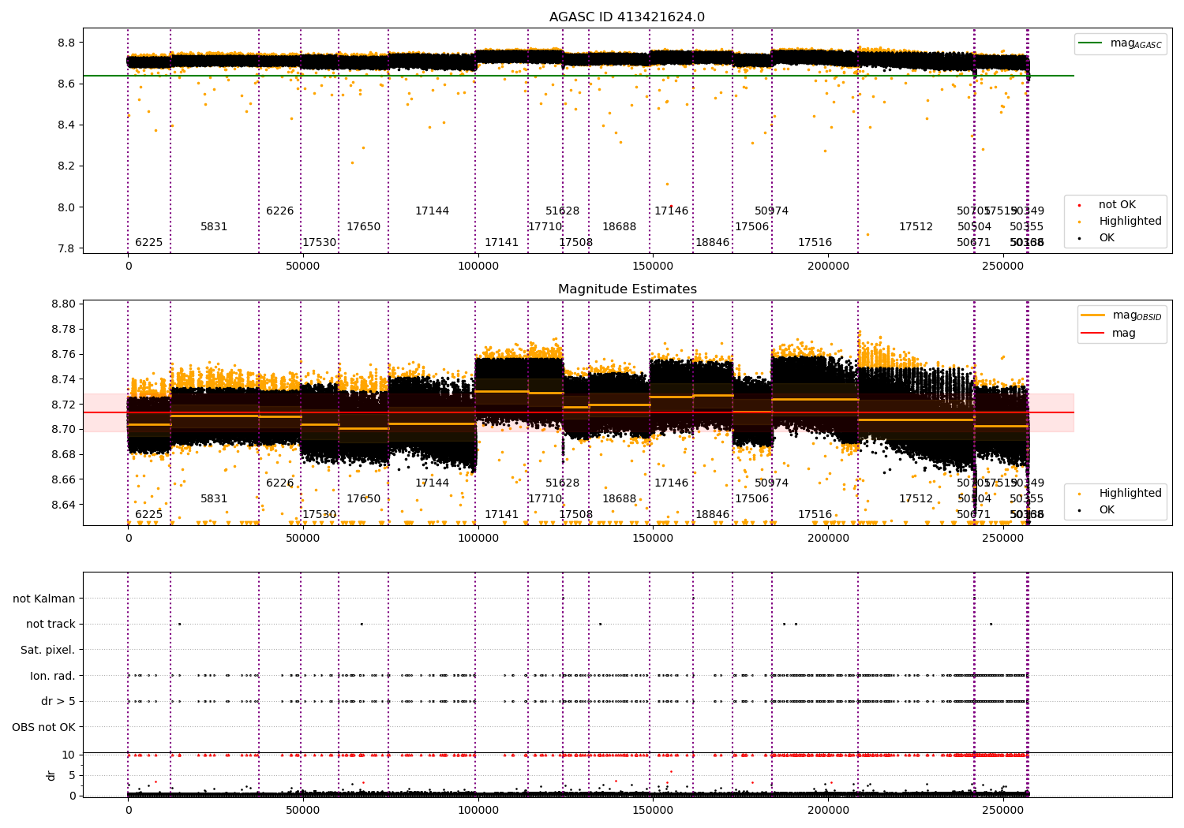The width and height of the screenshot is (1184, 828).
Task: Click obsid label 17650 in top plot
Action: pyautogui.click(x=363, y=227)
